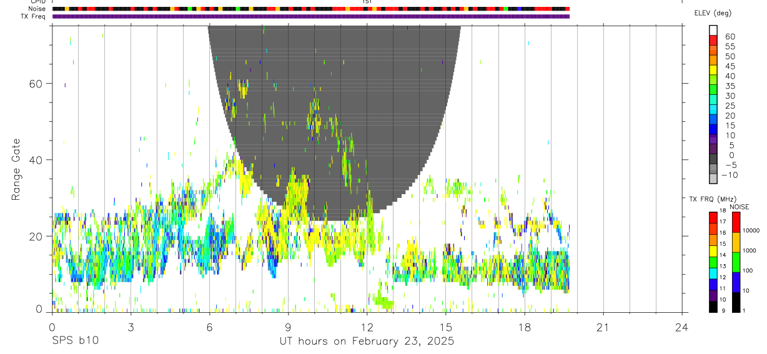Click the x-axis tick label '9'
Viewport: 767px width, 354px height.
pos(288,327)
